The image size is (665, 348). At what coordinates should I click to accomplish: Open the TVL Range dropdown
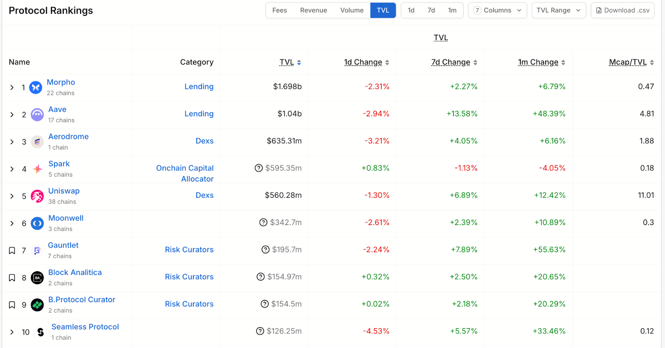click(x=558, y=10)
